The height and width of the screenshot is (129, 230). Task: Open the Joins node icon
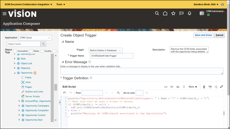[x=23, y=82]
